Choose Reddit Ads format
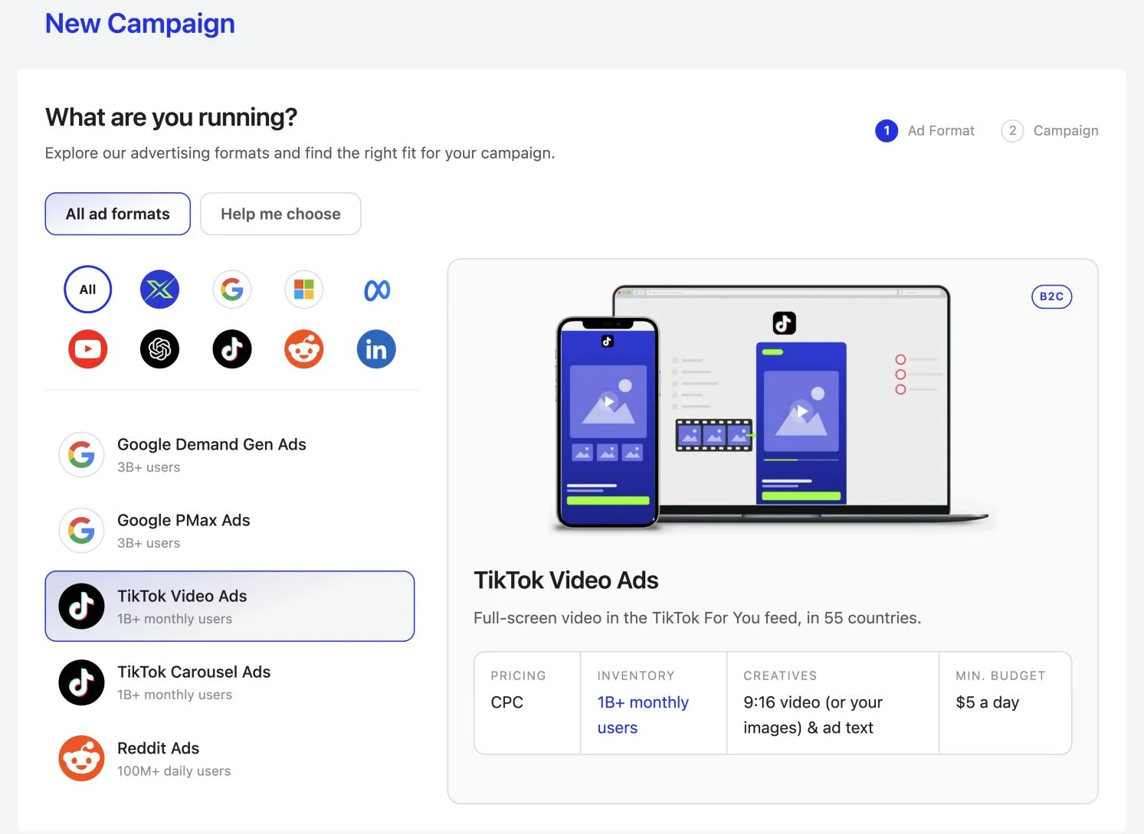 [230, 758]
